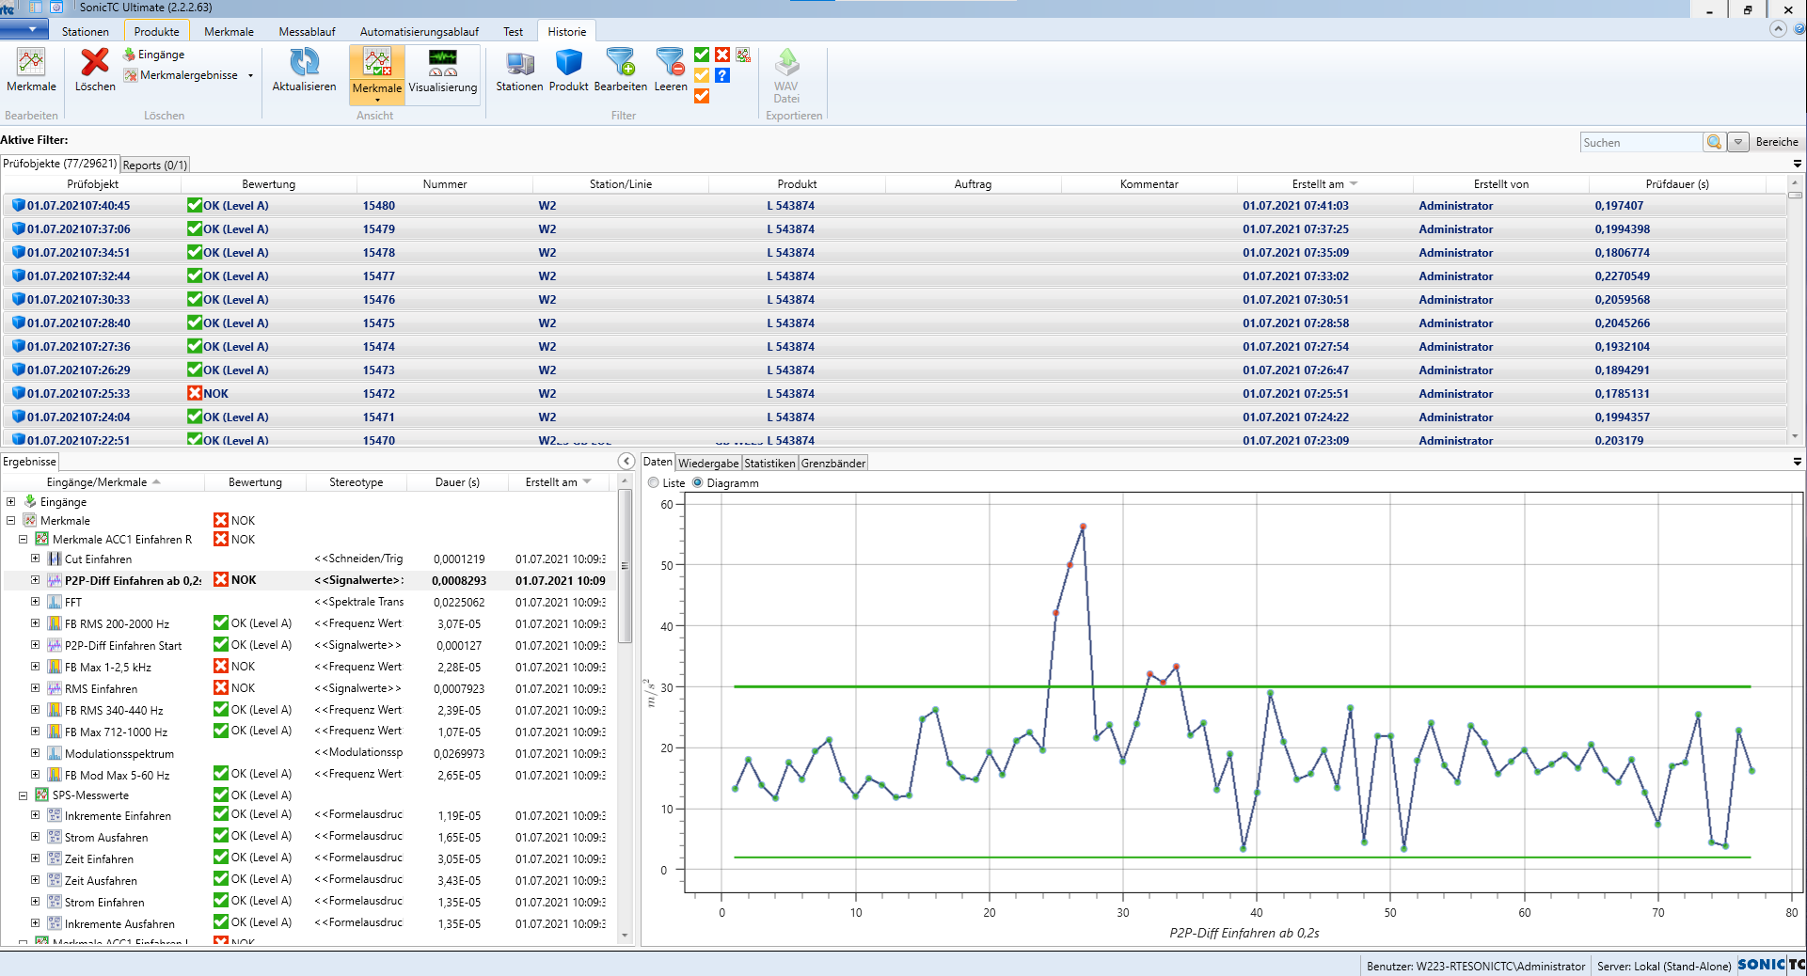Open the Merkmalergebnisse dropdown arrow
This screenshot has width=1807, height=976.
click(250, 75)
